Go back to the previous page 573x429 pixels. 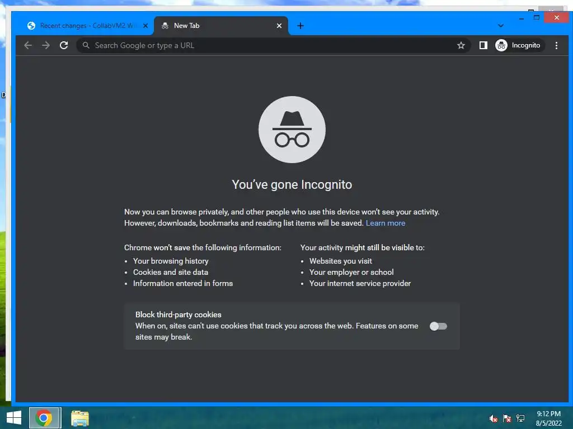pyautogui.click(x=28, y=45)
